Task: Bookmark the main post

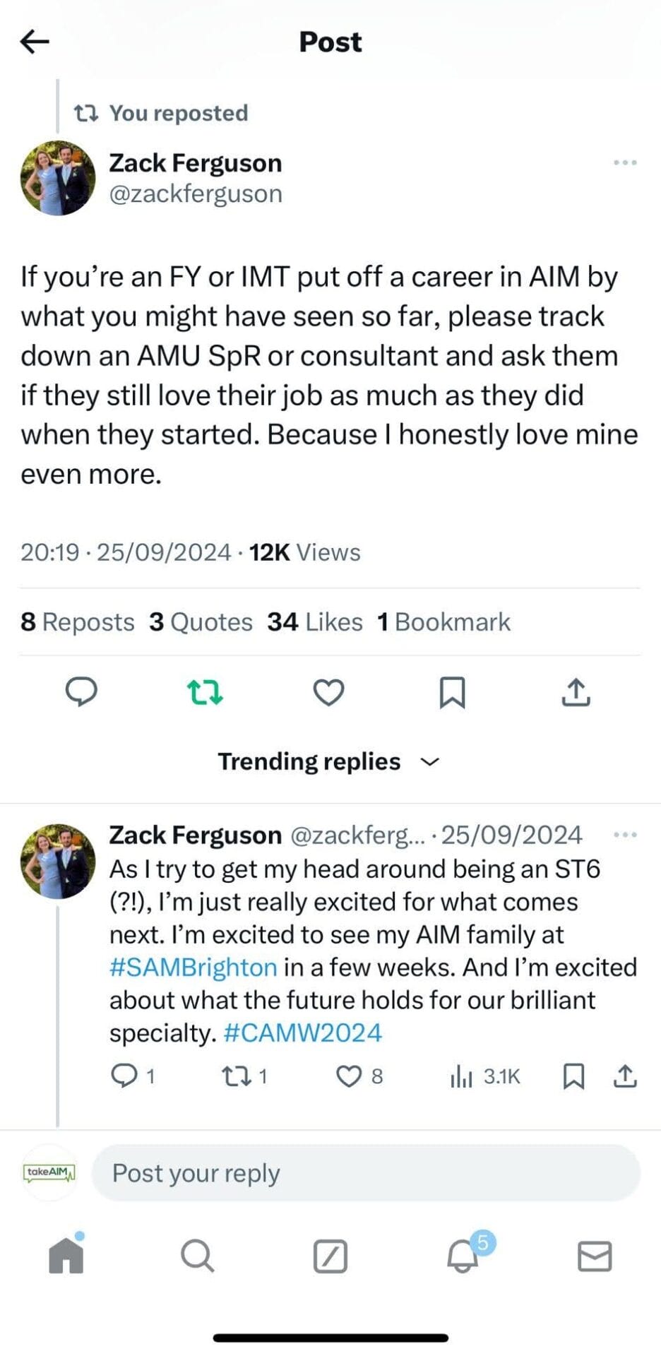Action: (x=452, y=692)
